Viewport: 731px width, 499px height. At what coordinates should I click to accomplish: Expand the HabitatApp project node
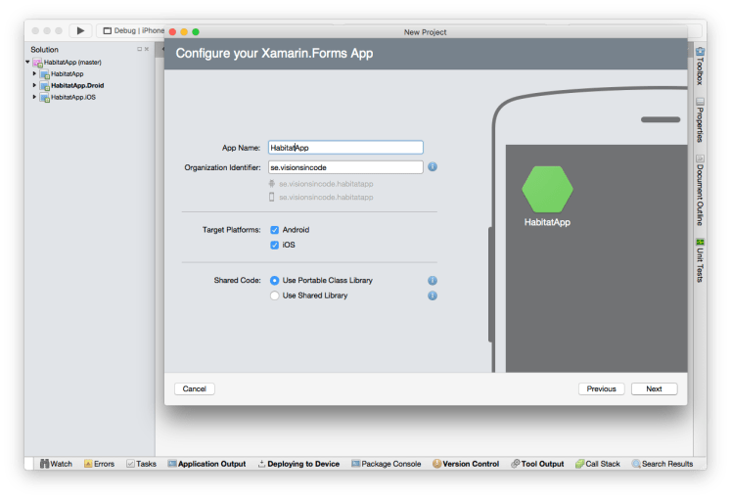click(x=34, y=73)
